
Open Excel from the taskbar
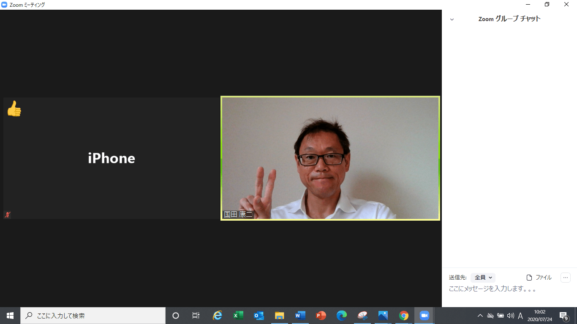click(238, 316)
